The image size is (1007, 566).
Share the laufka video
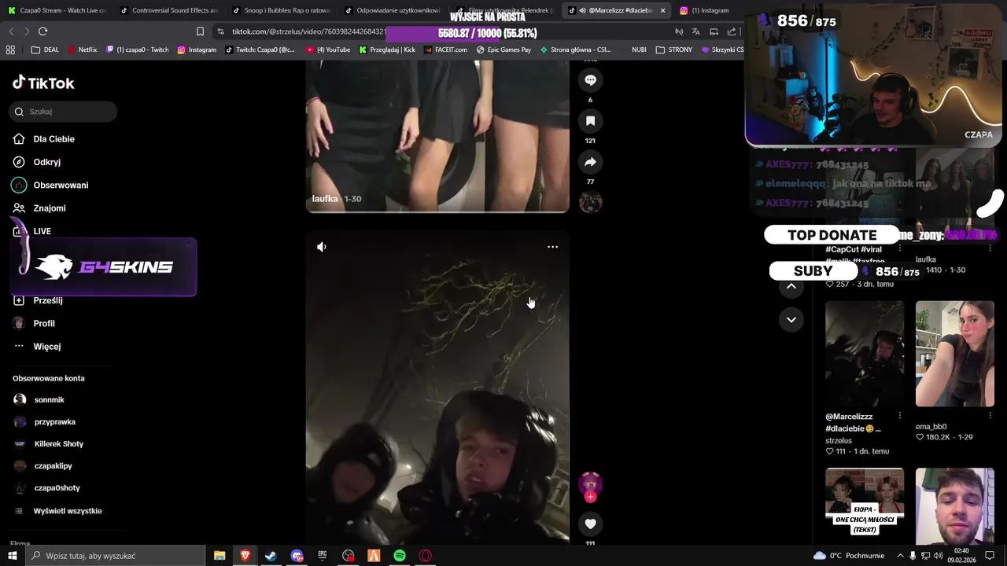tap(590, 162)
